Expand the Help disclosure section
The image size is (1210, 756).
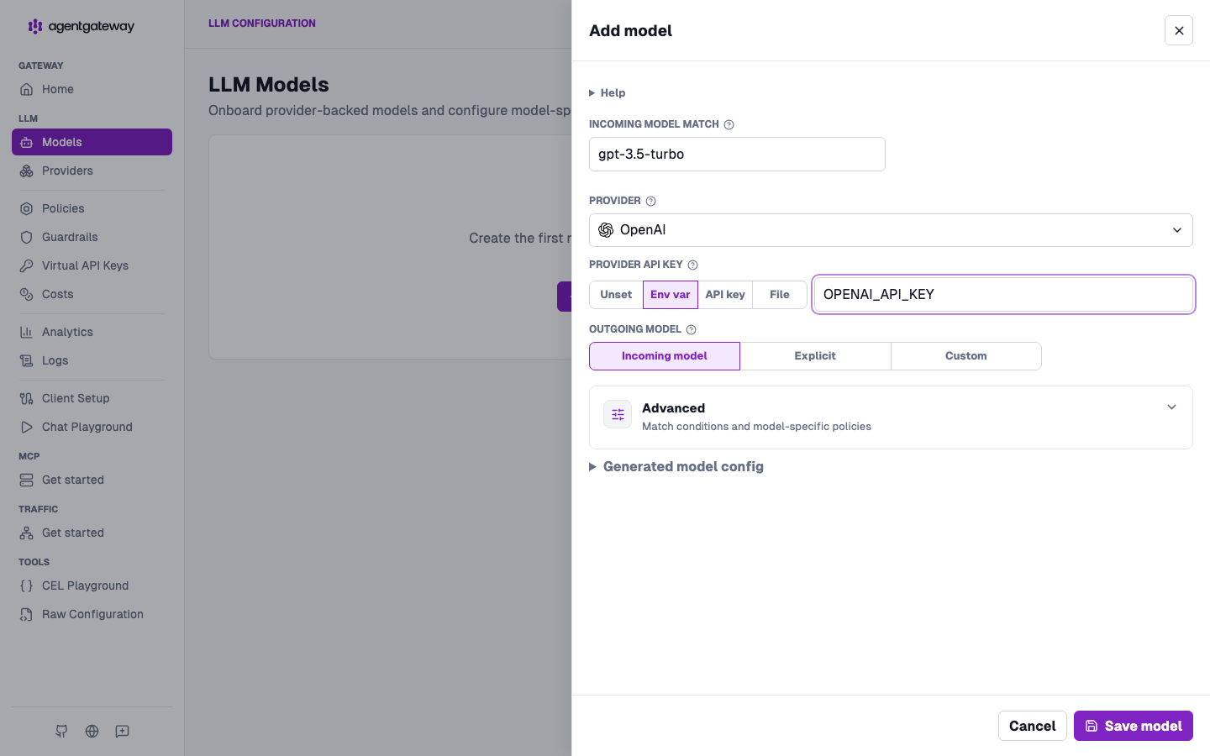click(x=608, y=92)
